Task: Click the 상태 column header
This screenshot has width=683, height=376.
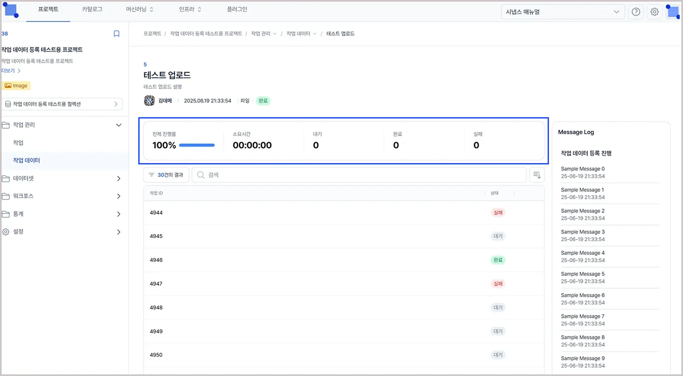Action: pos(495,193)
